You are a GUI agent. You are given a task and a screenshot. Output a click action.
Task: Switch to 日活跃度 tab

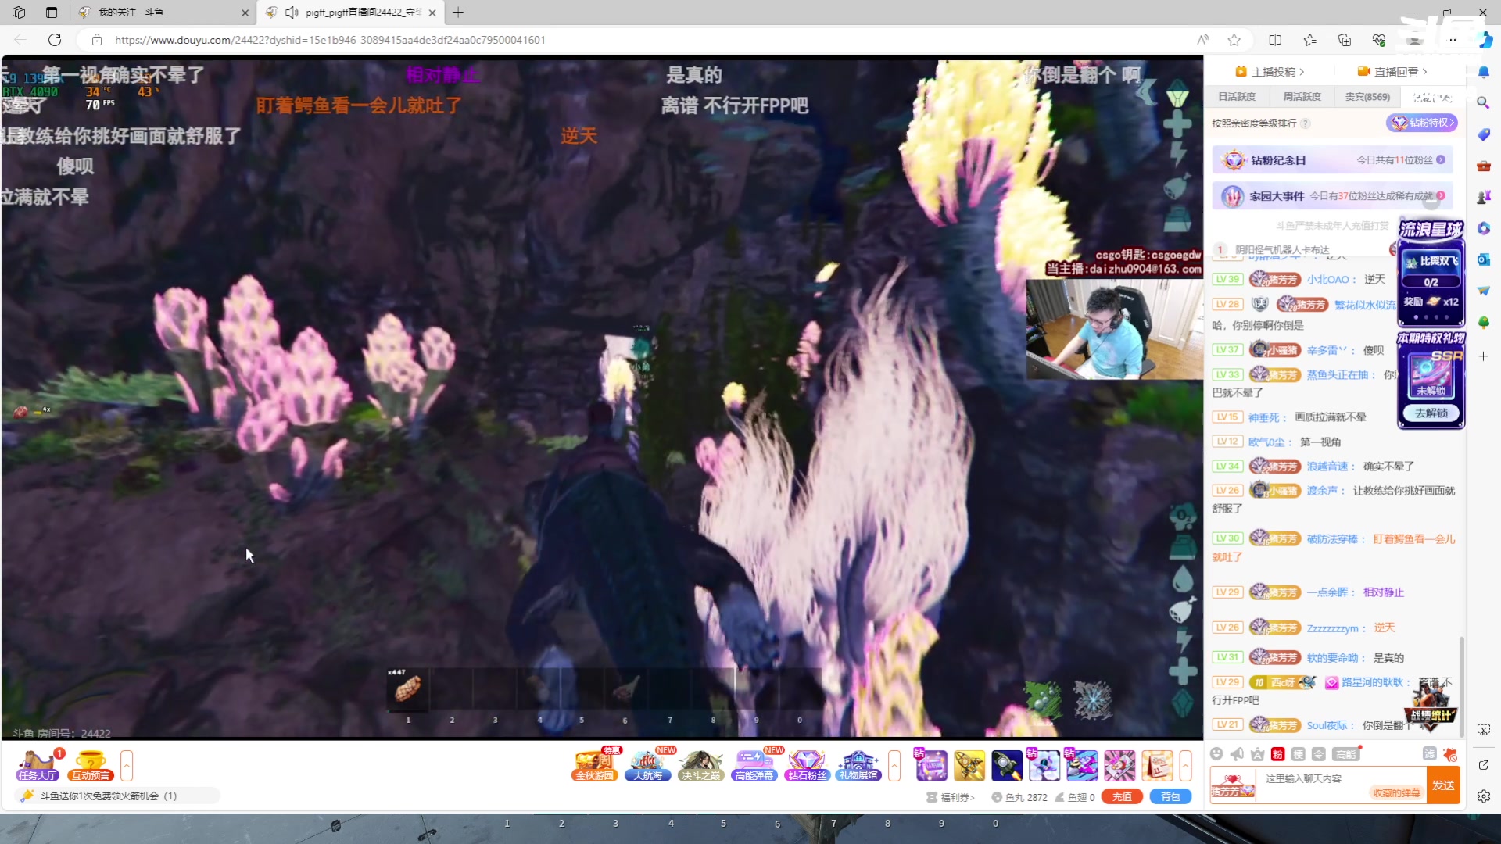tap(1237, 97)
